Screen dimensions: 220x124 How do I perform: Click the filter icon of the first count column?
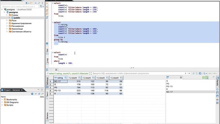point(79,78)
